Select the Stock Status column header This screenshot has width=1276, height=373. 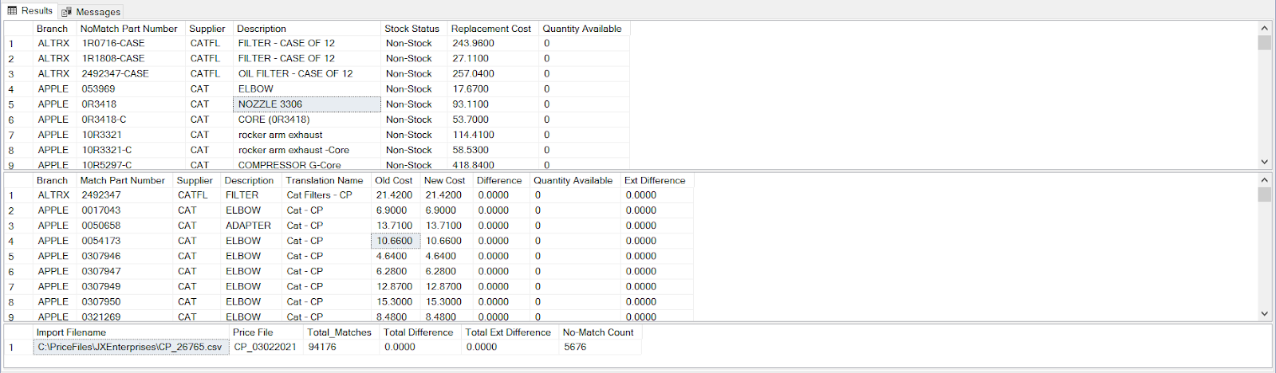click(414, 29)
